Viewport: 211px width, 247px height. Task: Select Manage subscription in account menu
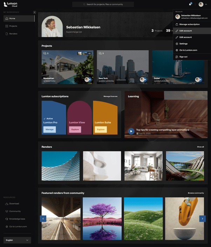tap(189, 24)
